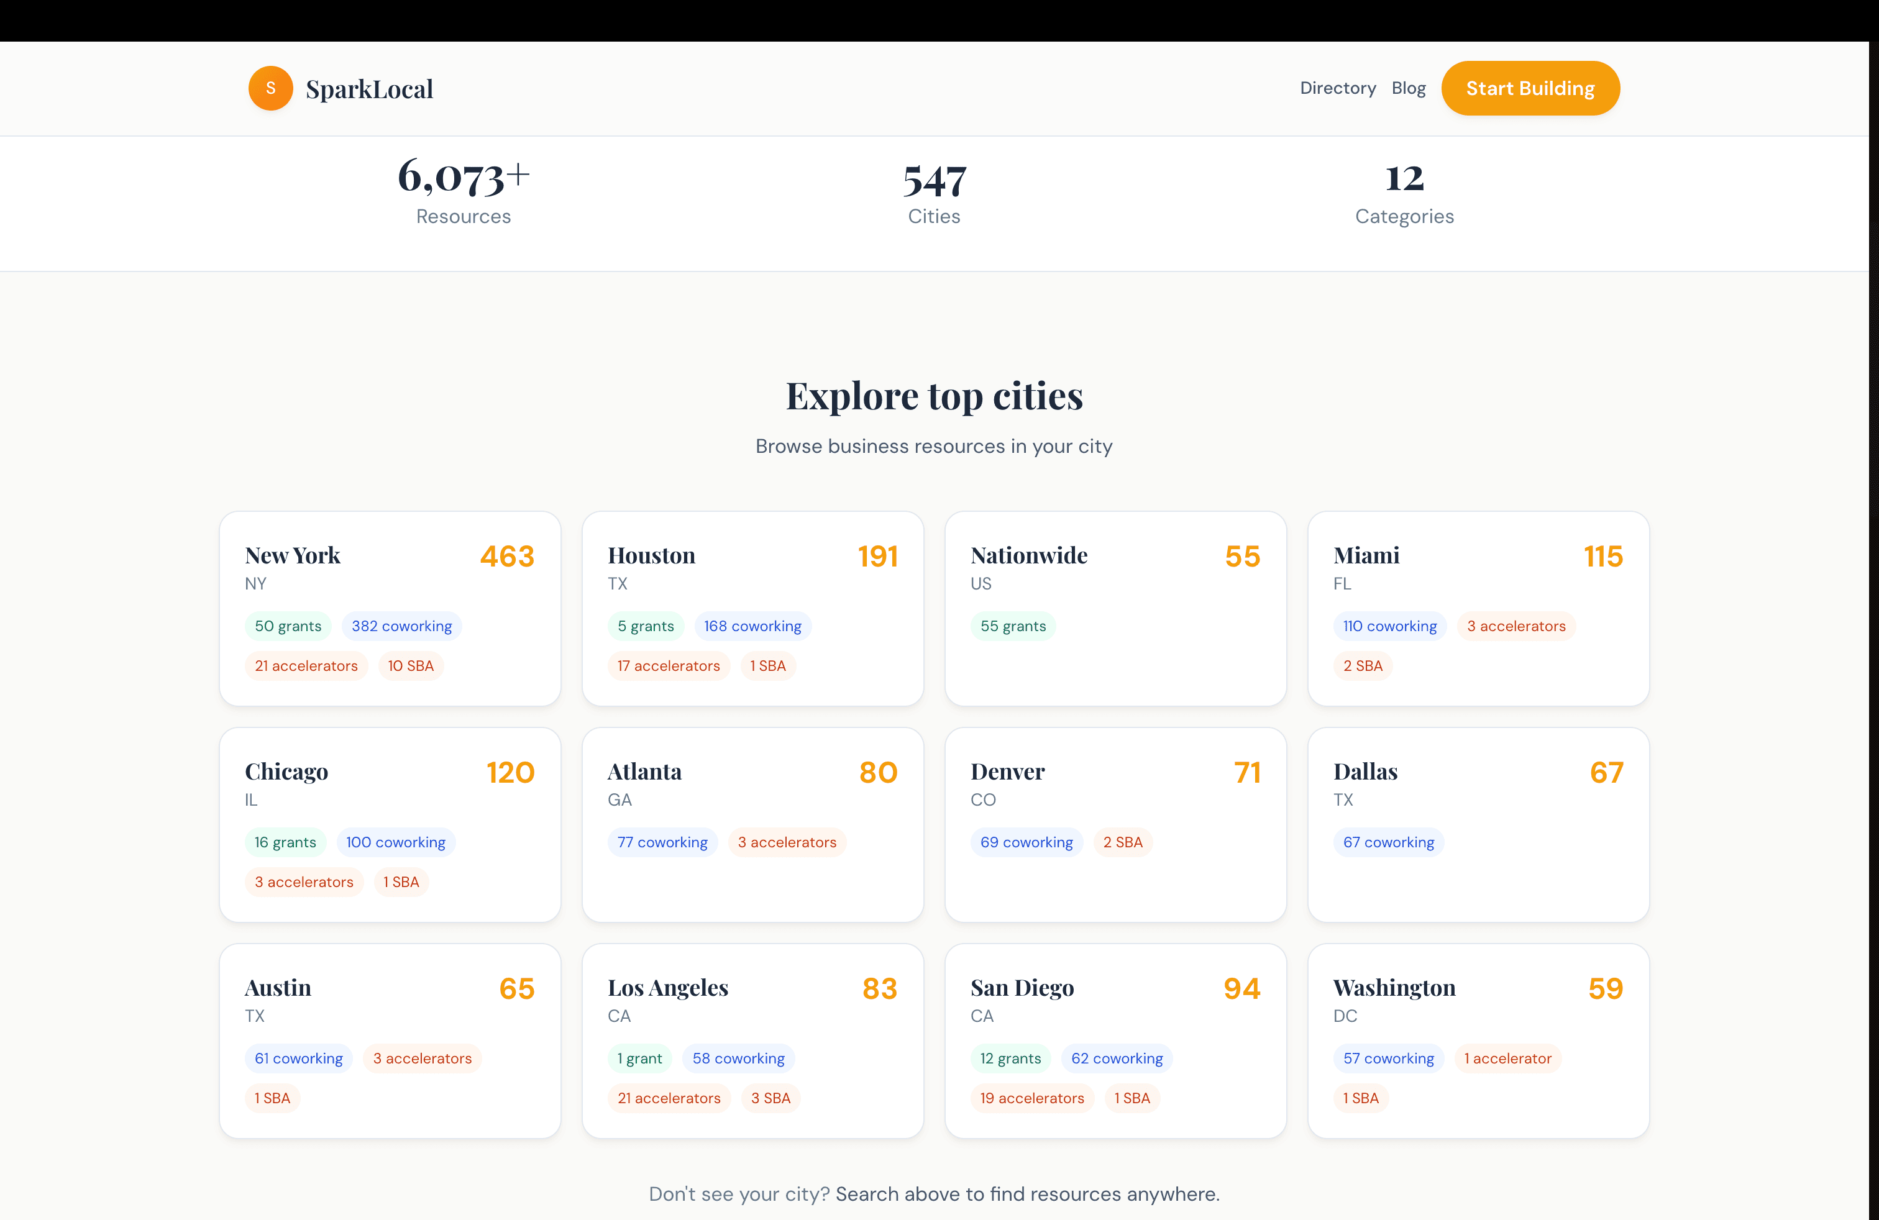This screenshot has height=1220, width=1879.
Task: Select the 12 grants pill under San Diego
Action: coord(1012,1058)
